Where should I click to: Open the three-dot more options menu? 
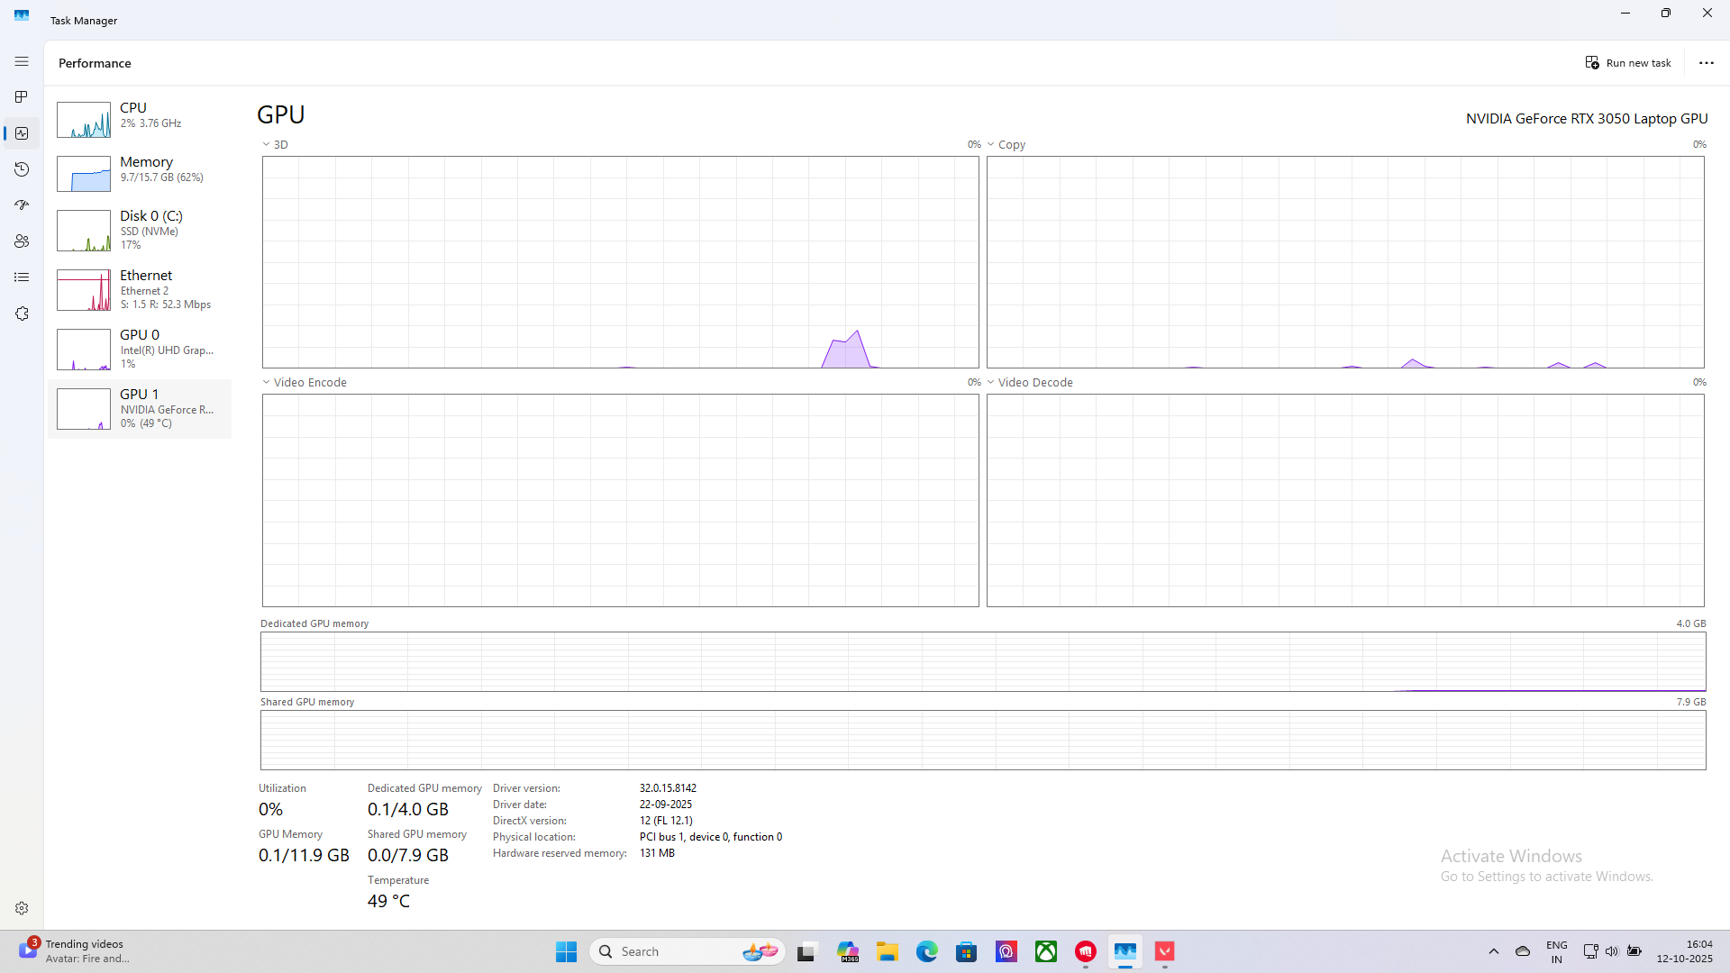coord(1706,63)
